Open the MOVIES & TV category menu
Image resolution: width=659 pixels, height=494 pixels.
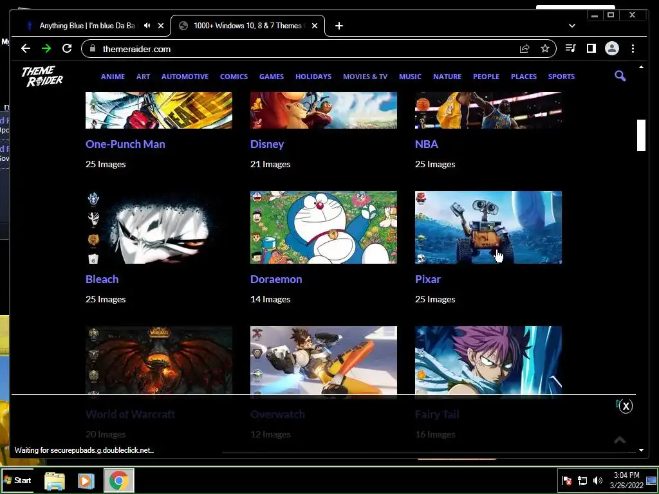pyautogui.click(x=366, y=77)
